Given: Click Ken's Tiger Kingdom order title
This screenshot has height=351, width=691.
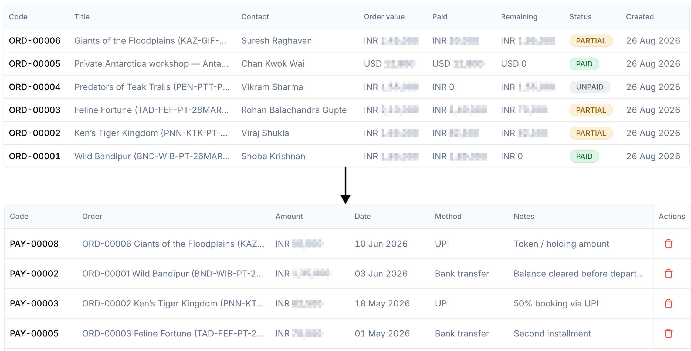Looking at the screenshot, I should (x=151, y=133).
